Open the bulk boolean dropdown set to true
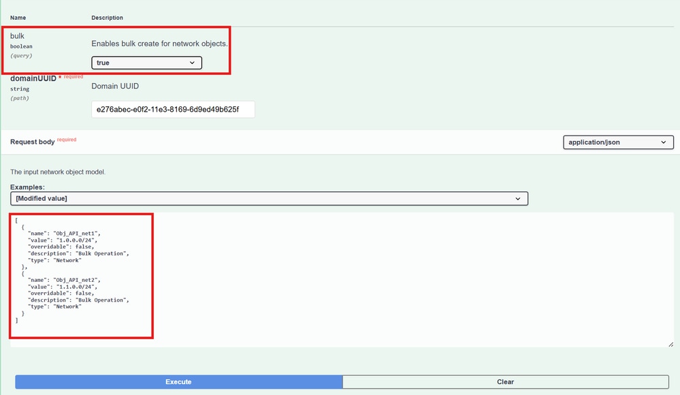The height and width of the screenshot is (395, 680). 146,63
